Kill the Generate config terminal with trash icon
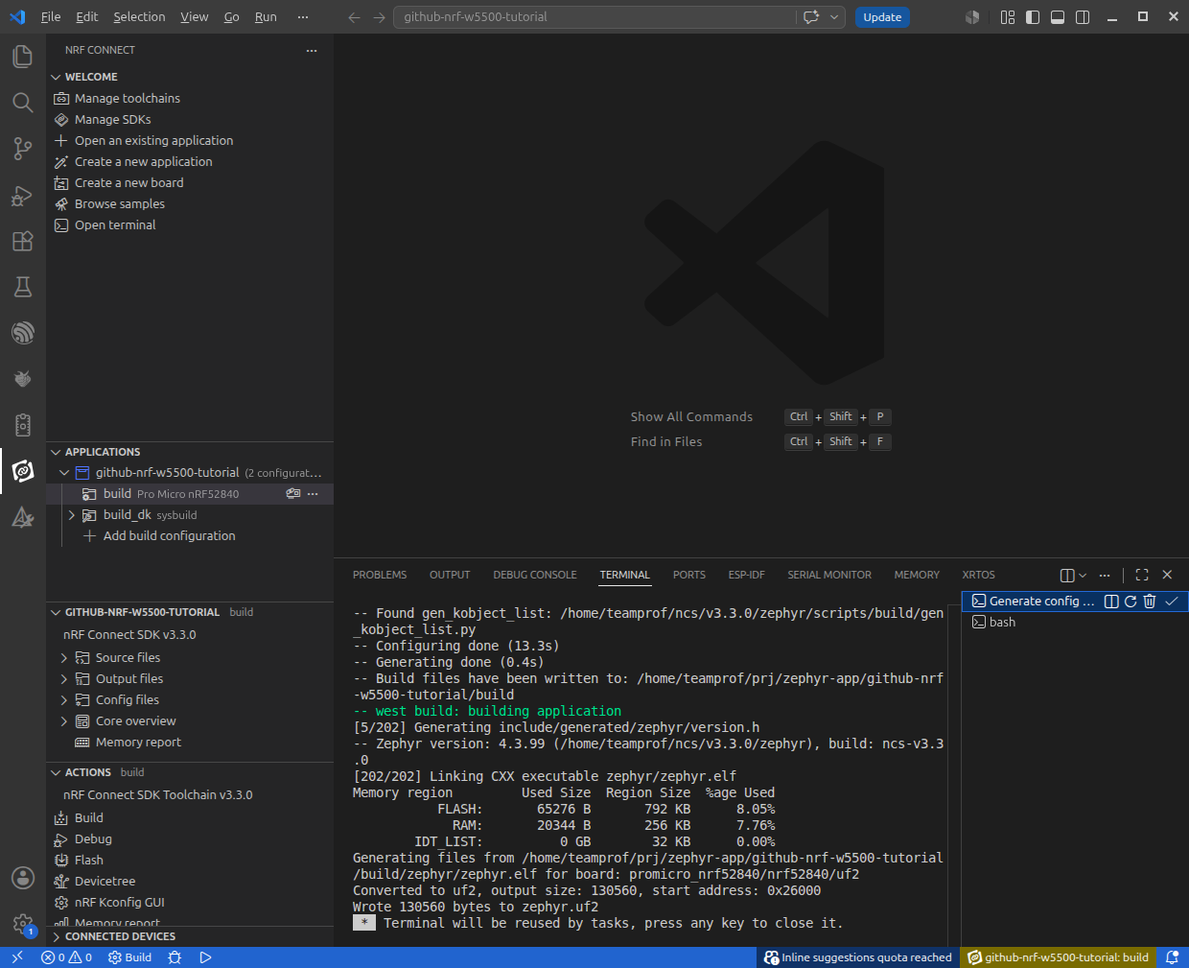The width and height of the screenshot is (1189, 968). pyautogui.click(x=1150, y=602)
